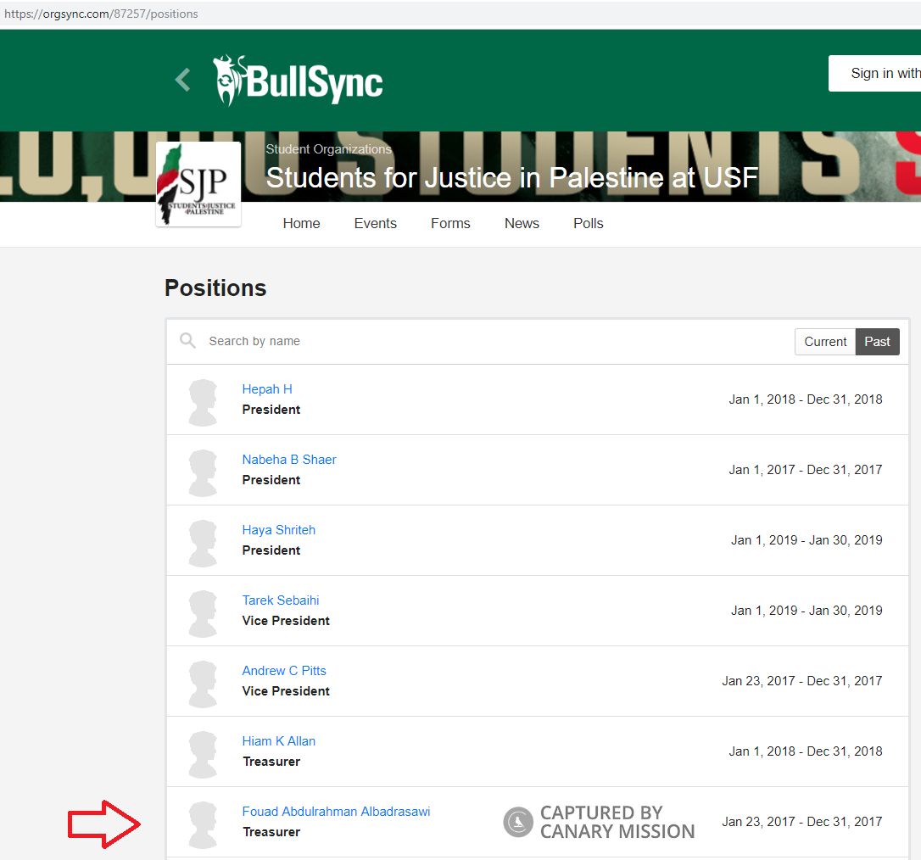This screenshot has height=860, width=921.
Task: Click Haya Shriteh's profile silhouette
Action: tap(204, 541)
